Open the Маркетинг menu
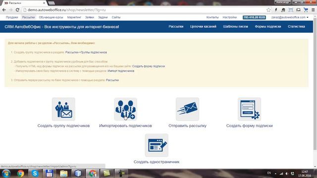 click(74, 17)
